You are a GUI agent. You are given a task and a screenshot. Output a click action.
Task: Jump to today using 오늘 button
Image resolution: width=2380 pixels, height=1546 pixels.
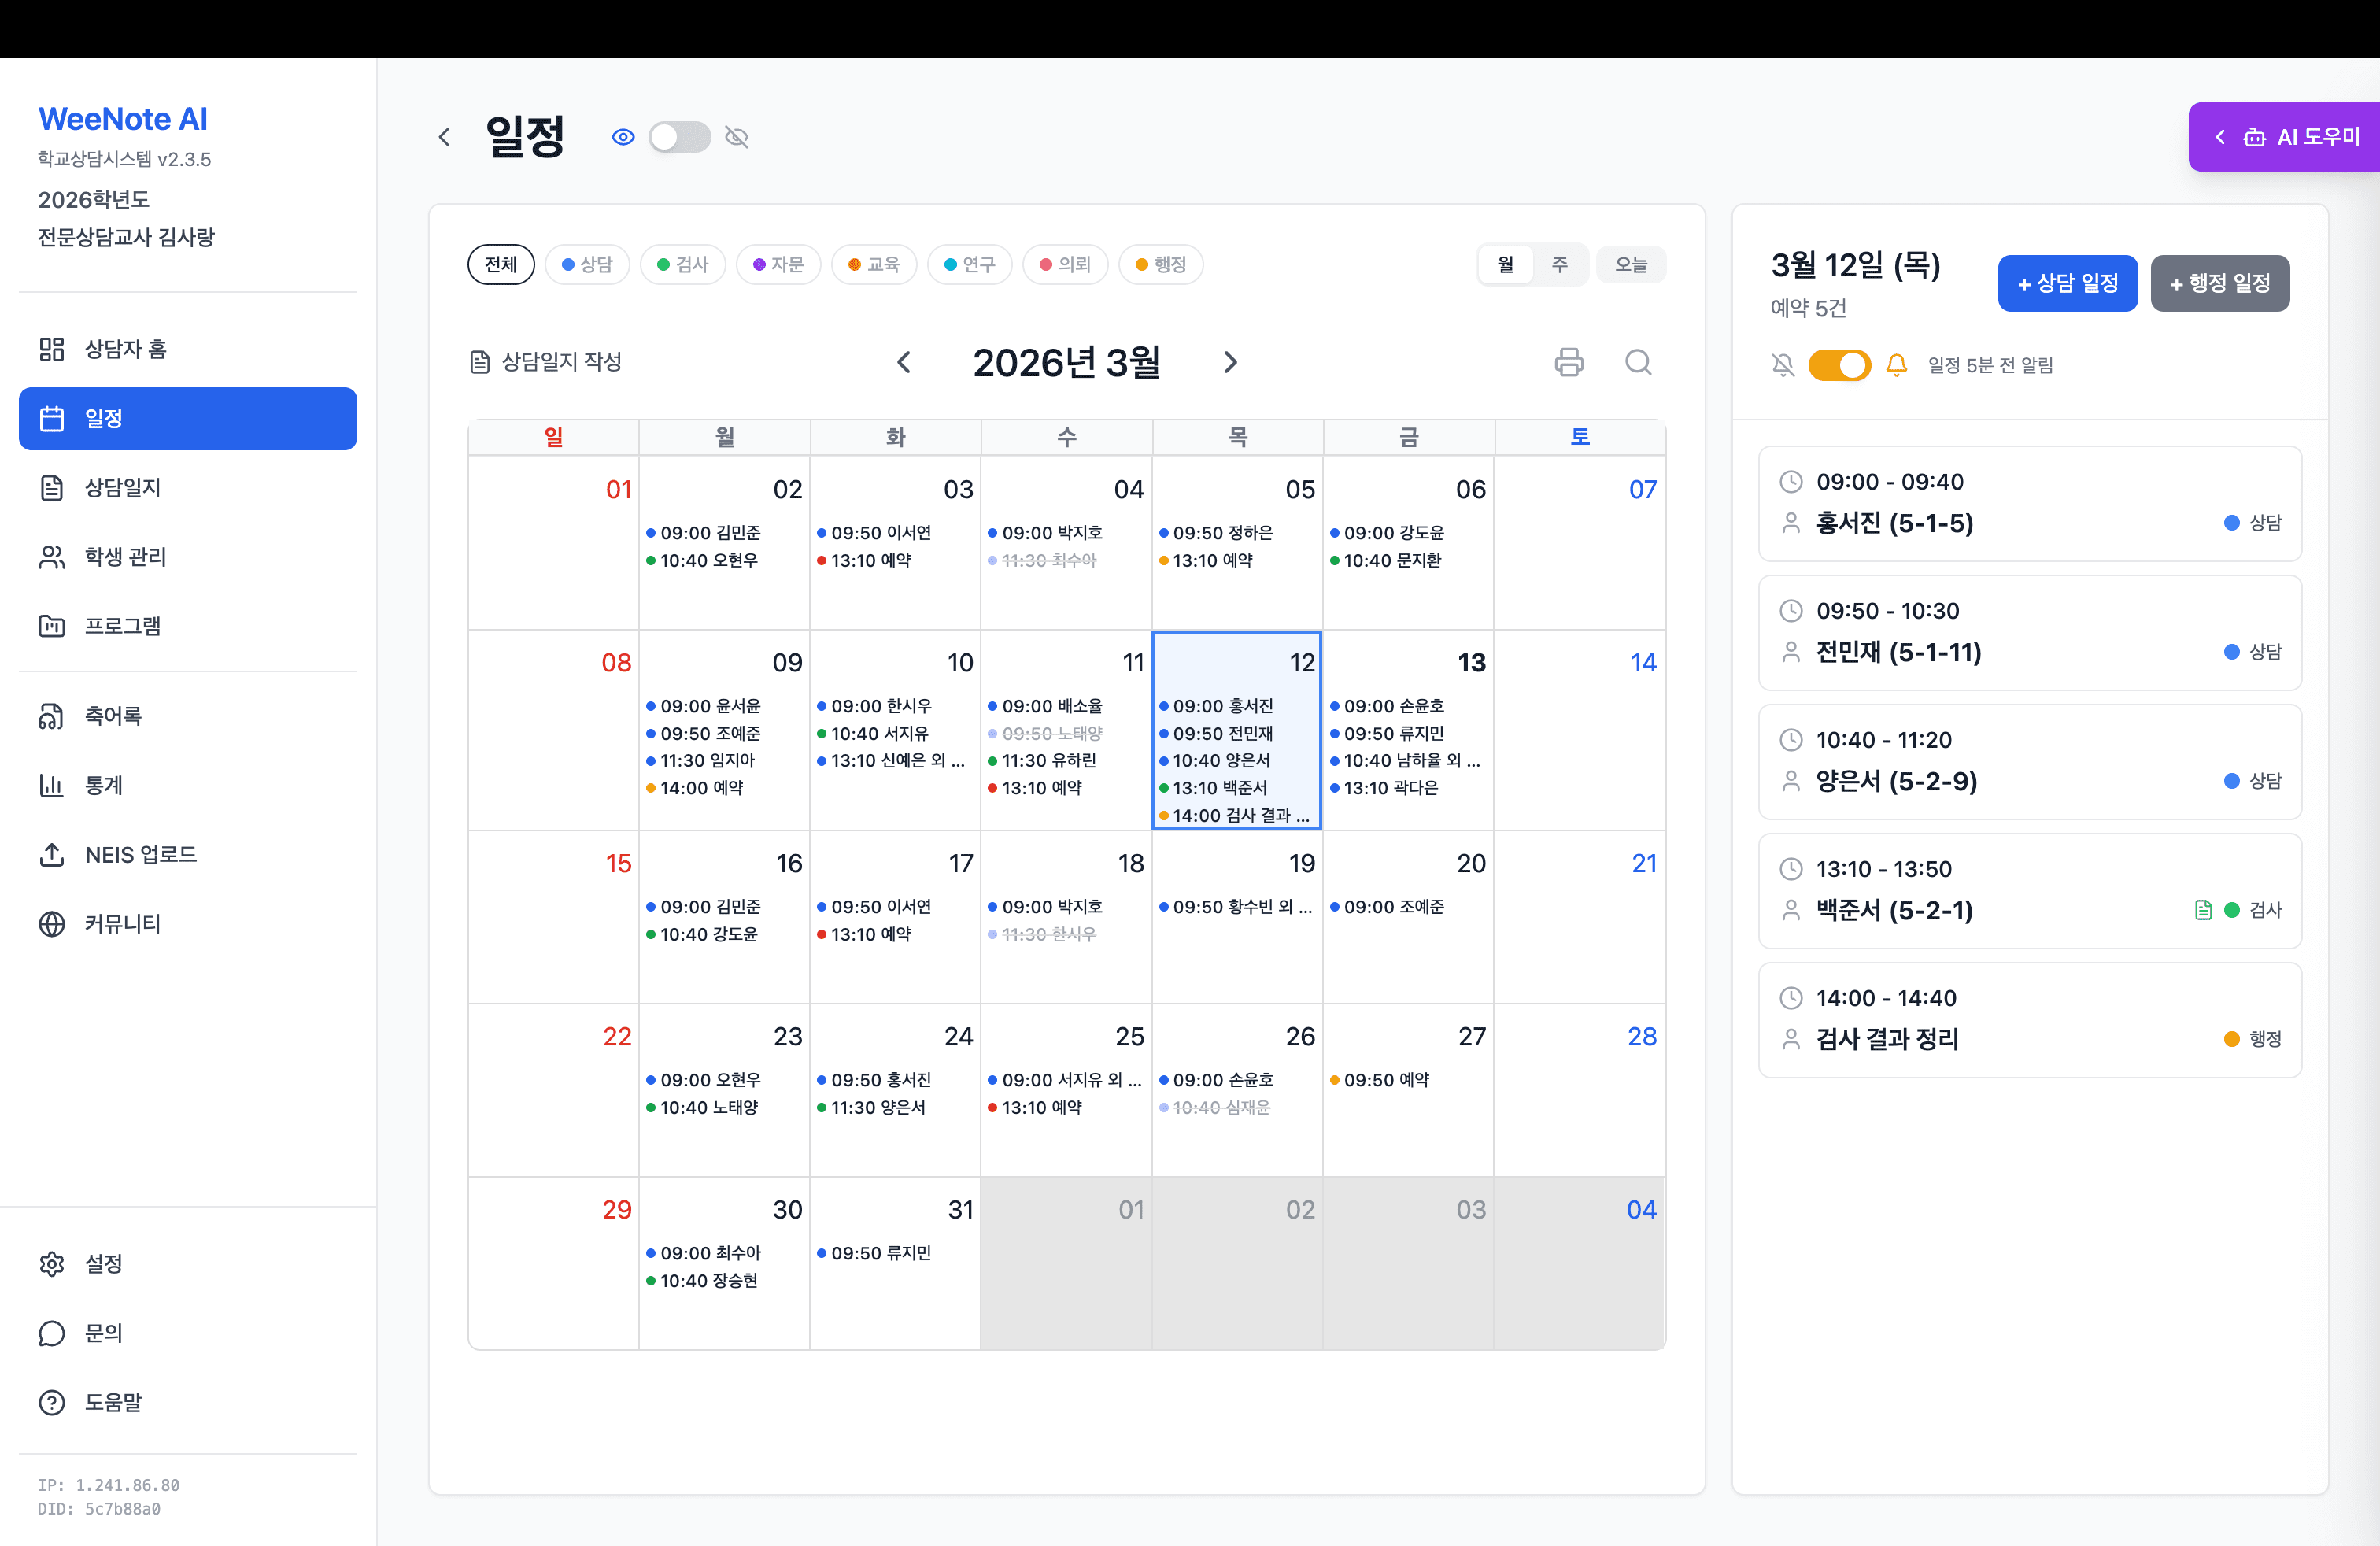click(1631, 264)
